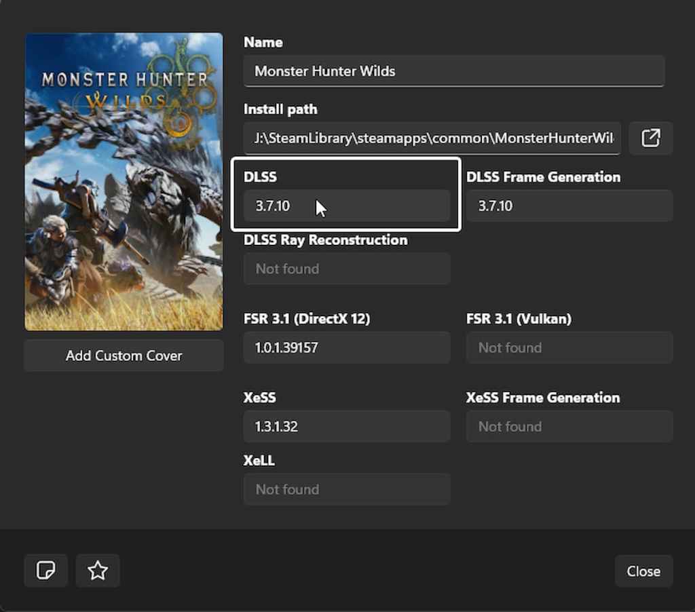Click the Install path label
This screenshot has width=695, height=612.
pyautogui.click(x=280, y=109)
